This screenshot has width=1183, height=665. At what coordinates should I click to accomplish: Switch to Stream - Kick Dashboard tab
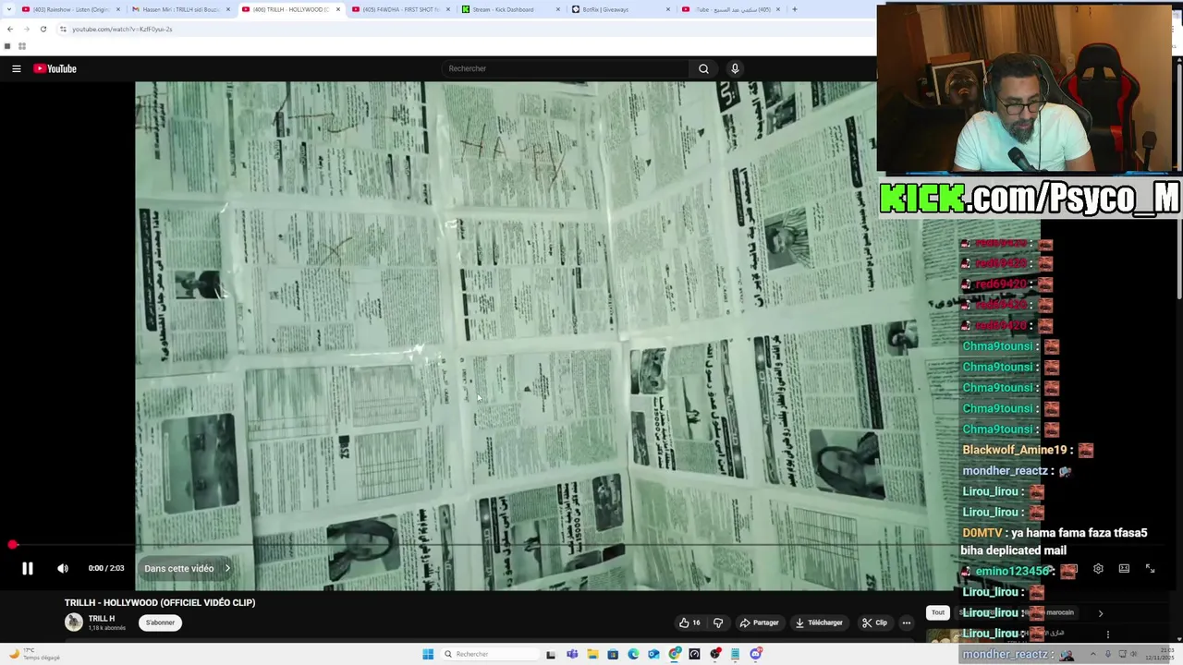[511, 9]
